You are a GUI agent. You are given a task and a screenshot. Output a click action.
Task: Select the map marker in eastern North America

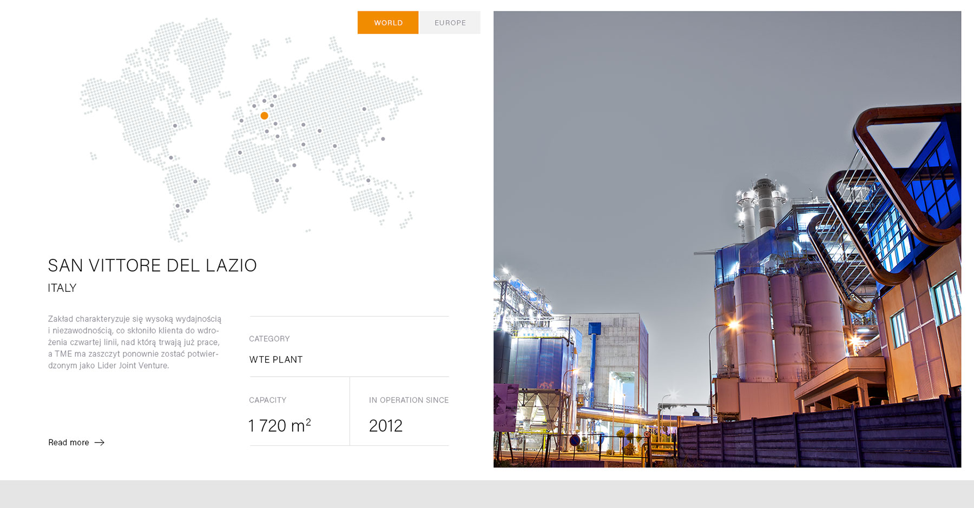[x=175, y=126]
